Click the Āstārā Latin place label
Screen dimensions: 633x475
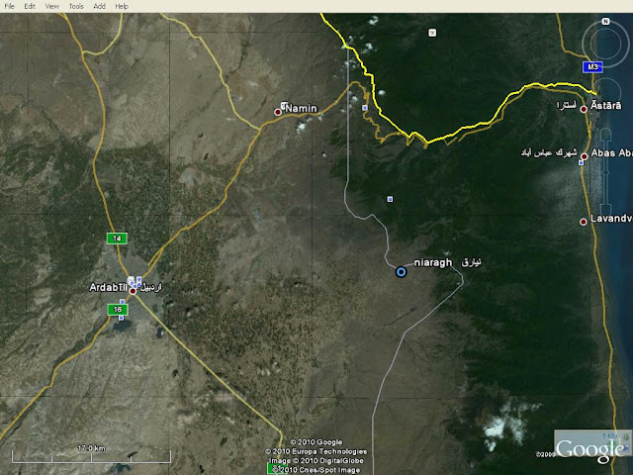coord(606,106)
